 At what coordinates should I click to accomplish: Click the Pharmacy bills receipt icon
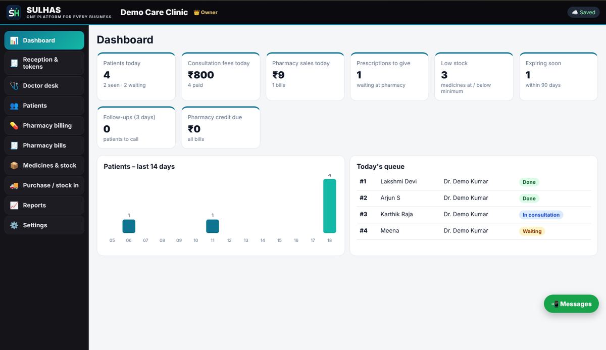tap(14, 145)
